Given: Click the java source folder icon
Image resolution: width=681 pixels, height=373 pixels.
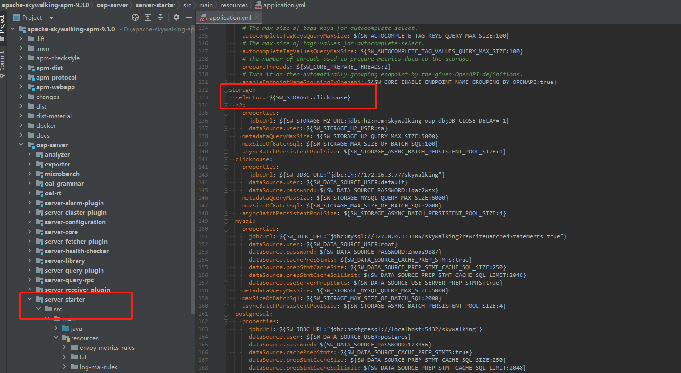Looking at the screenshot, I should (66, 328).
